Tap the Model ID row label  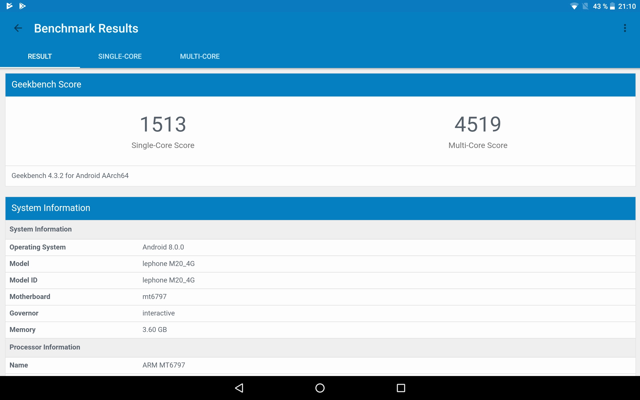point(23,280)
